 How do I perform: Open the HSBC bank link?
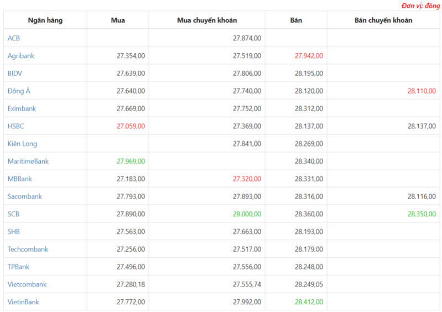[16, 126]
